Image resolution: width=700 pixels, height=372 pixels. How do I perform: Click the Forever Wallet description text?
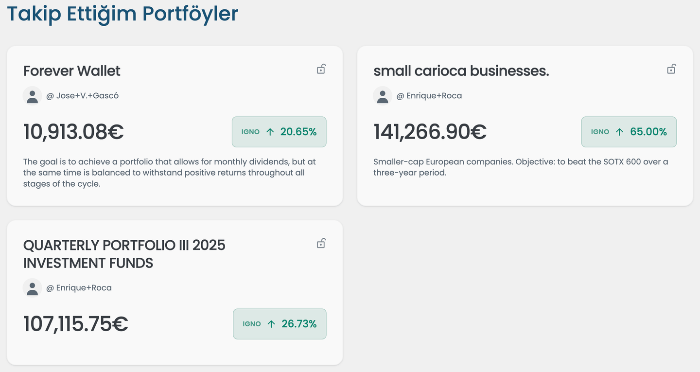click(x=169, y=173)
